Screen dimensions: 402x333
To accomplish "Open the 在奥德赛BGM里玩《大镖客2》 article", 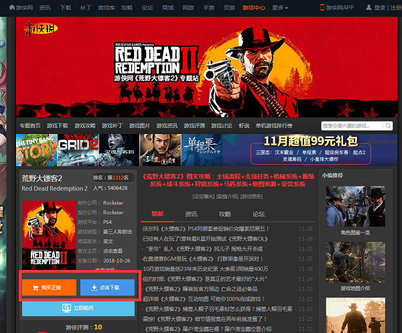I will (x=202, y=259).
